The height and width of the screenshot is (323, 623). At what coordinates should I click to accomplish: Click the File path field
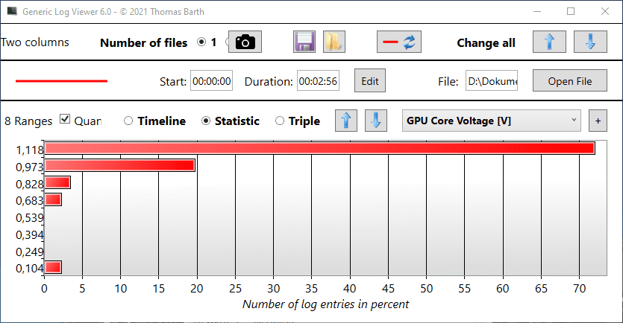(492, 81)
